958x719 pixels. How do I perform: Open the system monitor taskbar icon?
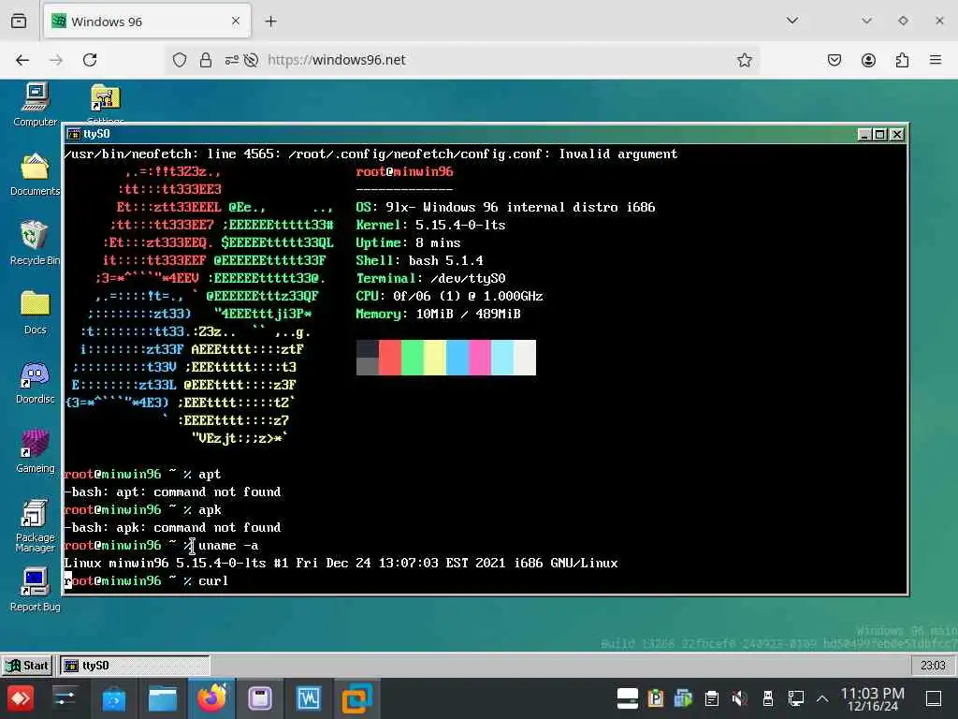tap(309, 698)
